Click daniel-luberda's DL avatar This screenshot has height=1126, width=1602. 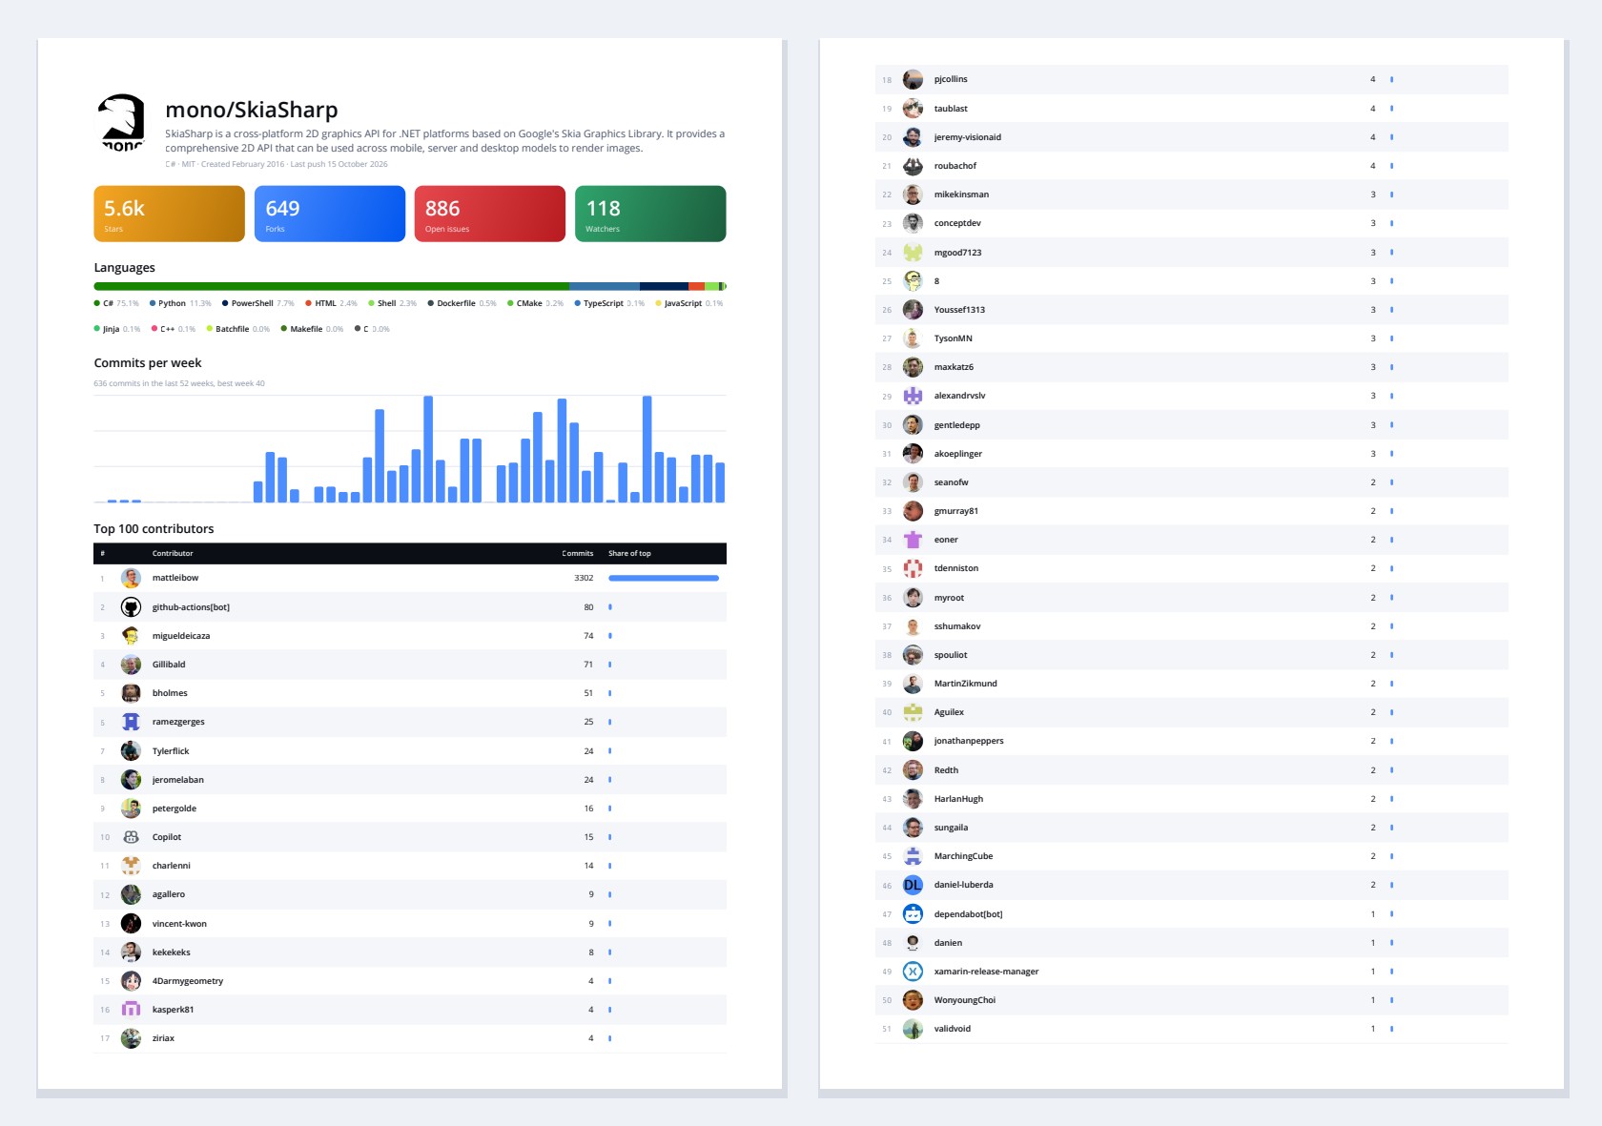[x=913, y=885]
